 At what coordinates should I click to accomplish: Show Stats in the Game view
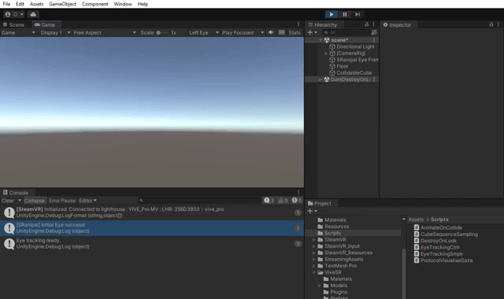[295, 33]
